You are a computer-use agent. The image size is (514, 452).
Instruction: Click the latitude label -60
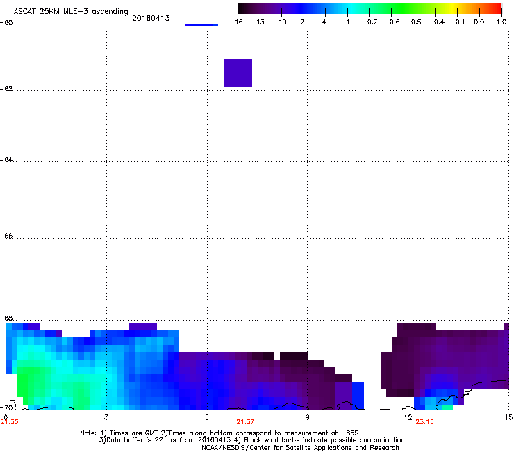(x=6, y=23)
